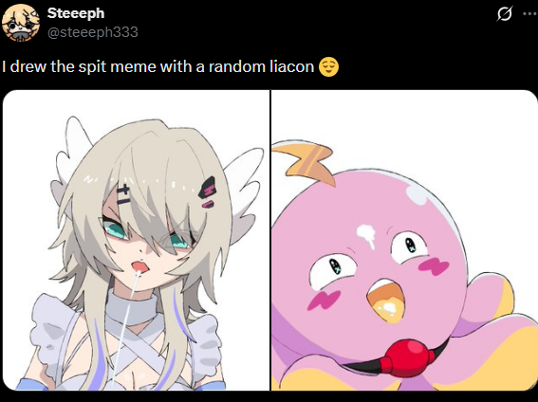Click the word "liacon" in the post

pyautogui.click(x=291, y=66)
